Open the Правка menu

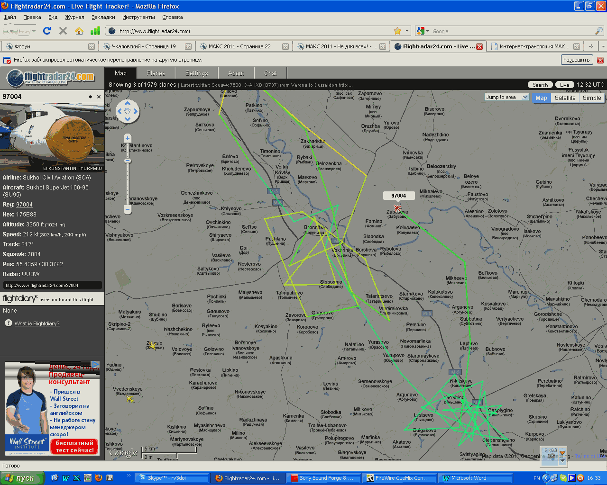click(32, 17)
